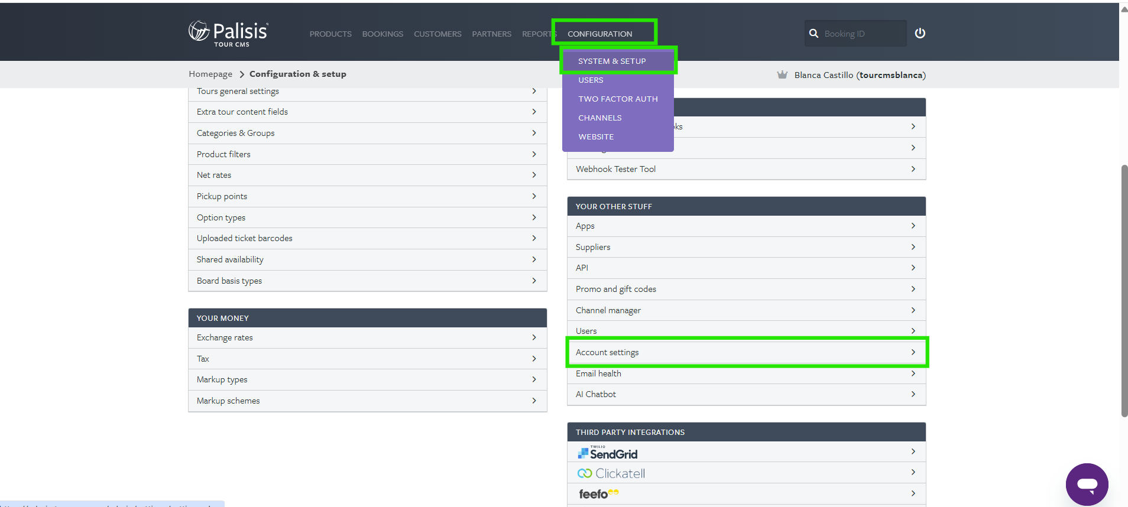Select Channels in Configuration dropdown
1128x507 pixels.
click(618, 118)
